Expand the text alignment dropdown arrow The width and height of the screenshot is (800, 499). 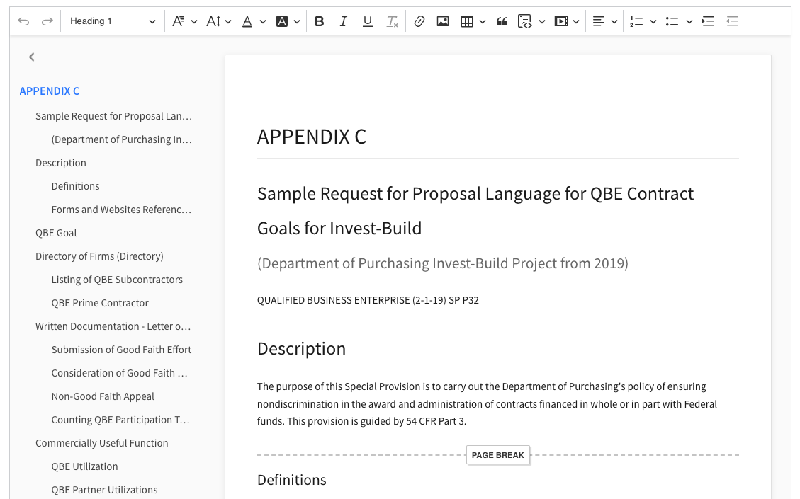tap(614, 21)
